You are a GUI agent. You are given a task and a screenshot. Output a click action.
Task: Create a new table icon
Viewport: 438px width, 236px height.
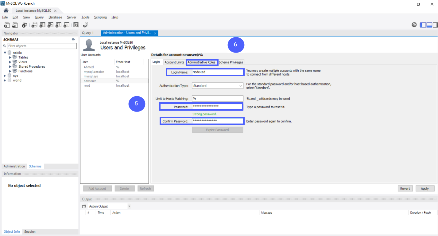[x=42, y=25]
